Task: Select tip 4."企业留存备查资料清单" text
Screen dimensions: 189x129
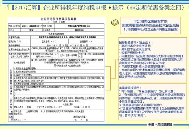Action: [x=152, y=112]
